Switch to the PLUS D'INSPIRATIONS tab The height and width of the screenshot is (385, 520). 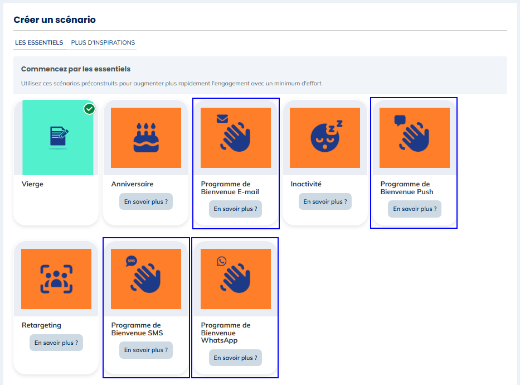pos(103,42)
